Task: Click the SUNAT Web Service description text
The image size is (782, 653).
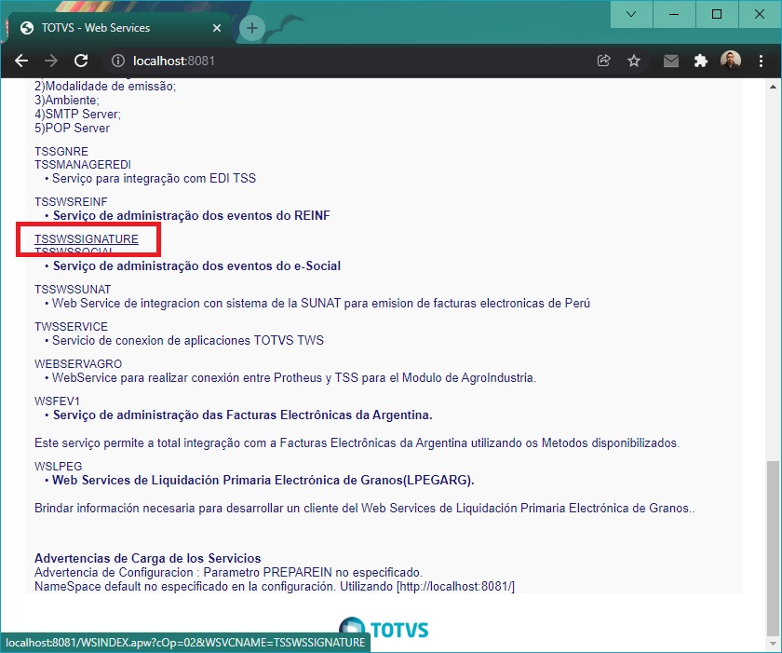Action: click(x=321, y=304)
